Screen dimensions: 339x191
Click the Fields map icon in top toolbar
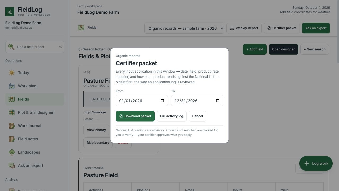pos(81,28)
